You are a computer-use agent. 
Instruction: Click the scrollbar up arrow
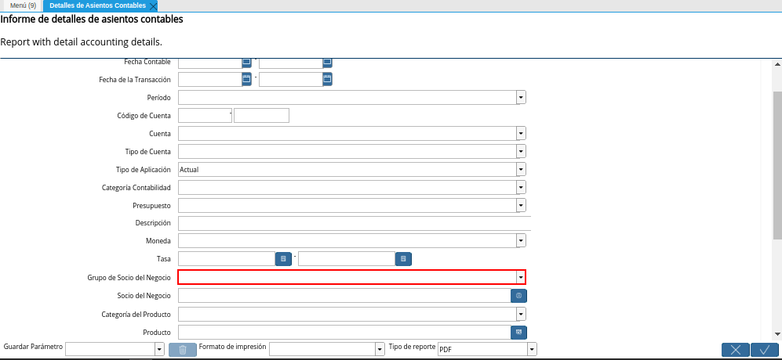click(777, 63)
